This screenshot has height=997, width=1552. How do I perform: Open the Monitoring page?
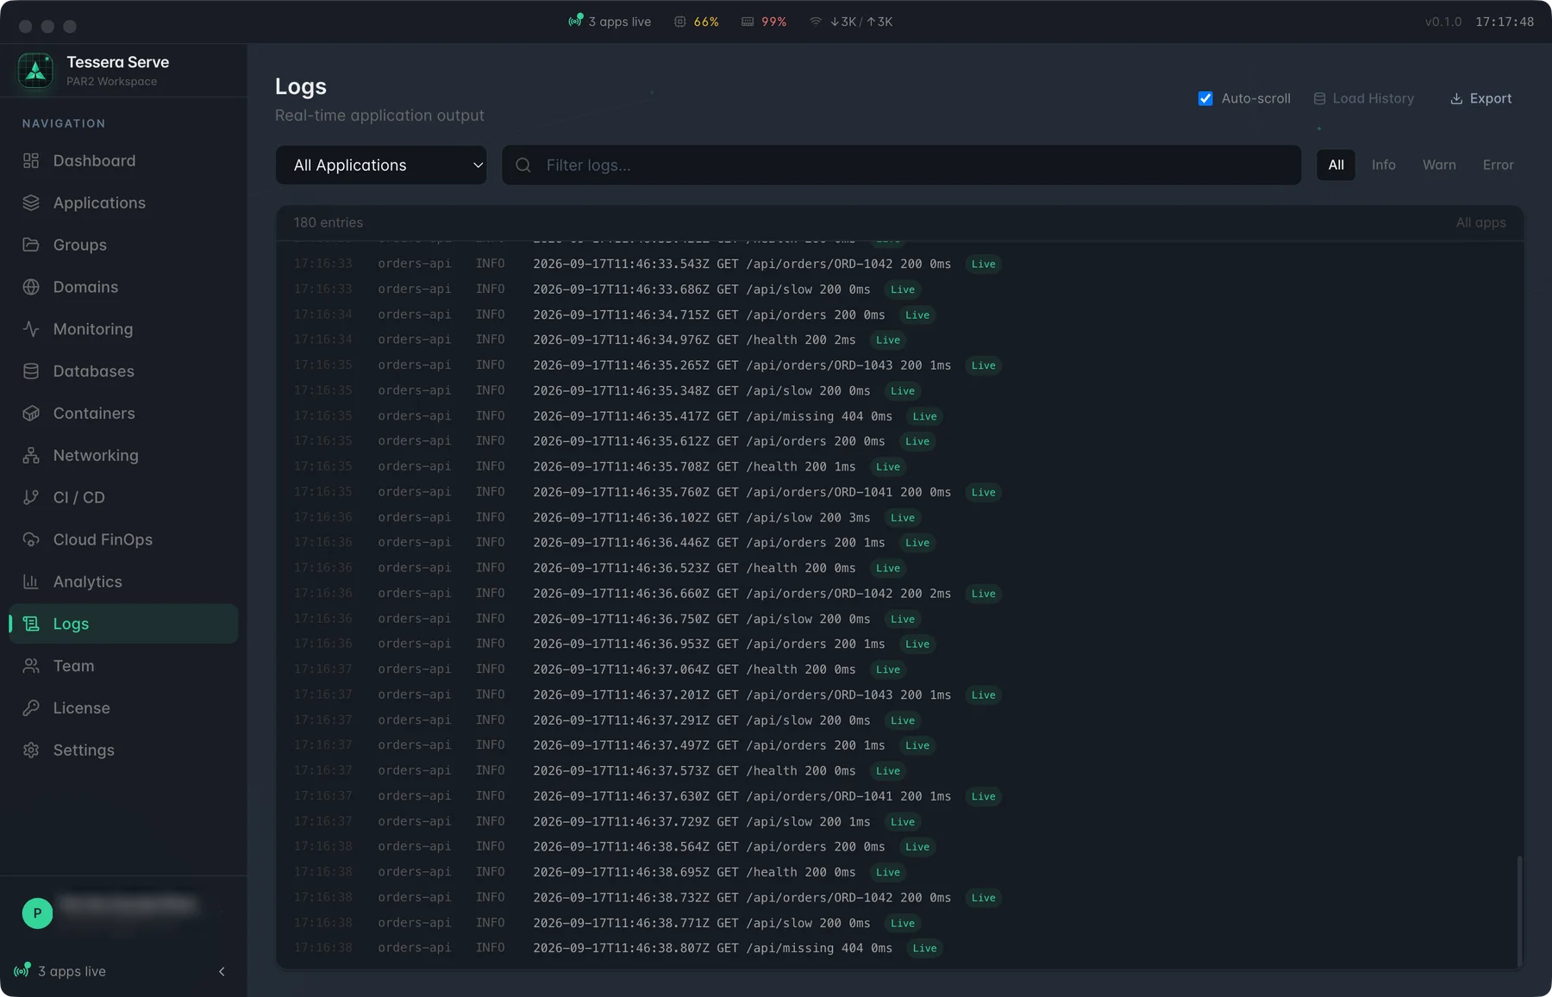click(x=123, y=329)
